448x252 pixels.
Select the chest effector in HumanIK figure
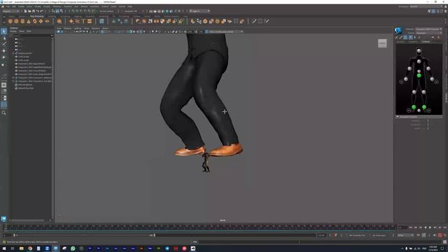click(419, 62)
